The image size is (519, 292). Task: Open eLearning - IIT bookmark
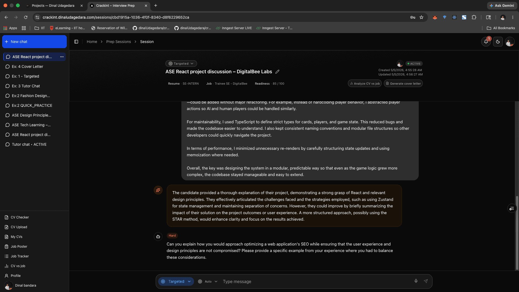[67, 28]
